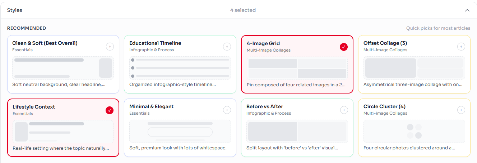
Task: Click the 4-Image Grid collage preview
Action: pyautogui.click(x=297, y=68)
